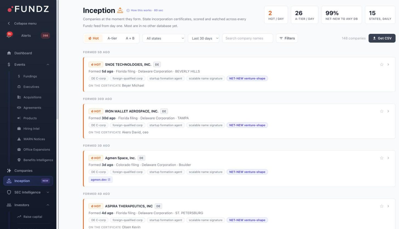The image size is (399, 229).
Task: Open the agmen.dev website link
Action: [x=100, y=180]
